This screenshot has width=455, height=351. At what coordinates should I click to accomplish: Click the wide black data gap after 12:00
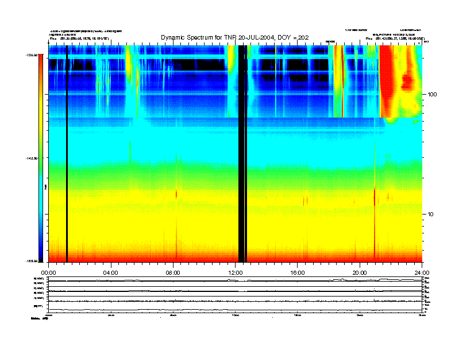point(242,154)
